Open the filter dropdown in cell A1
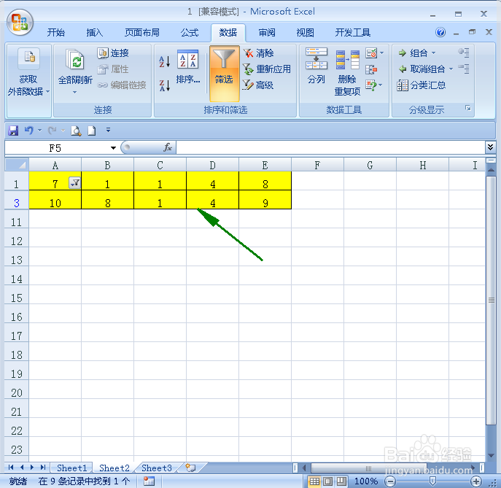The image size is (501, 488). pos(75,183)
